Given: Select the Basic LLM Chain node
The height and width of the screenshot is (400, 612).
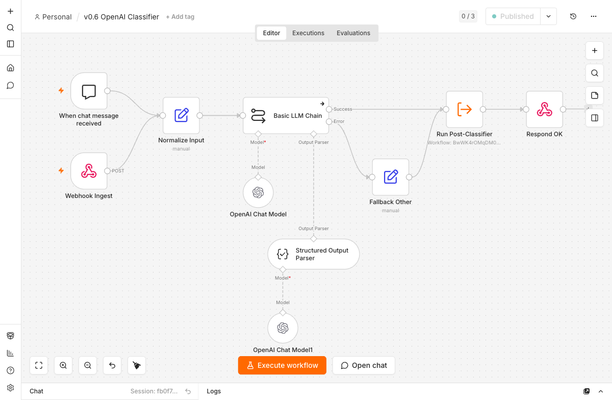Looking at the screenshot, I should [x=286, y=116].
